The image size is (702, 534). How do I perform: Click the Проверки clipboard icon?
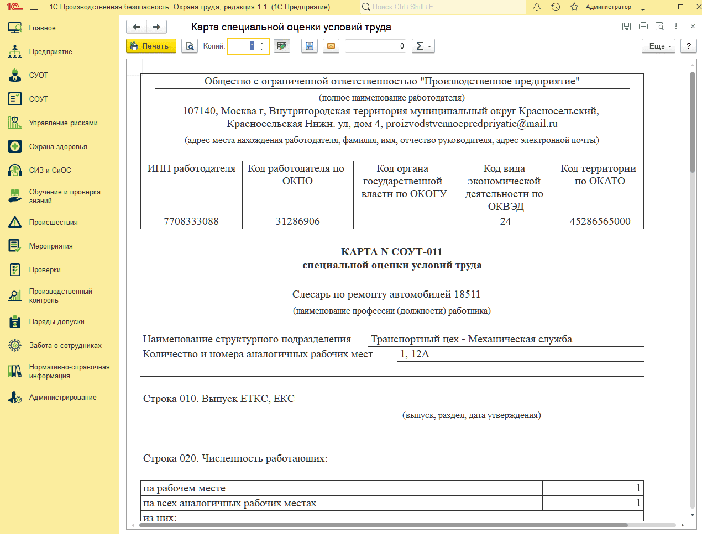15,269
